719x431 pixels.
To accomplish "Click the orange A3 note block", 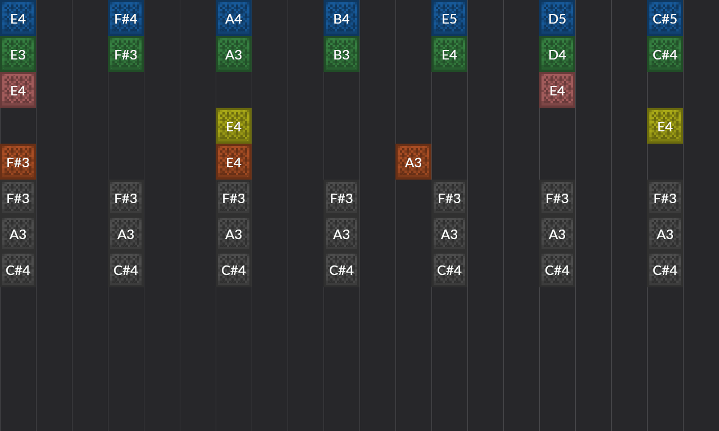I will coord(413,162).
